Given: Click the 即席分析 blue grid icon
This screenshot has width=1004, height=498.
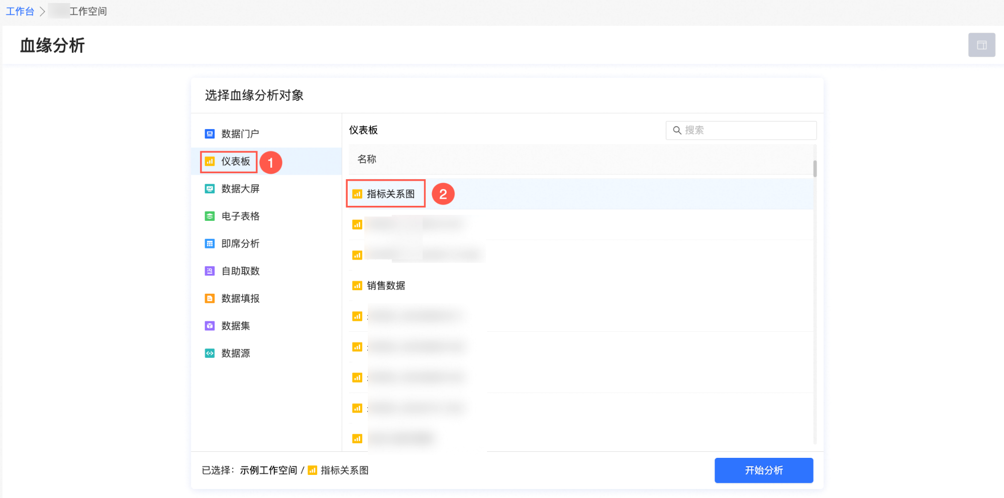Looking at the screenshot, I should click(x=210, y=243).
